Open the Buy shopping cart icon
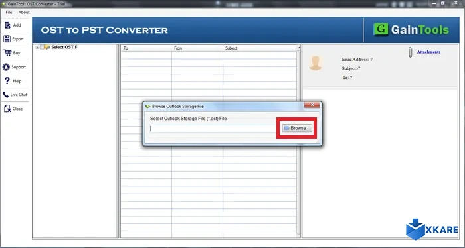The height and width of the screenshot is (248, 465). (7, 52)
